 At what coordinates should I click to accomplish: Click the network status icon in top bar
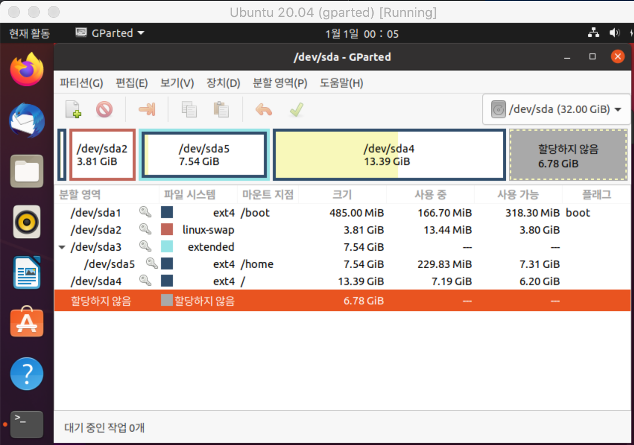pyautogui.click(x=593, y=33)
